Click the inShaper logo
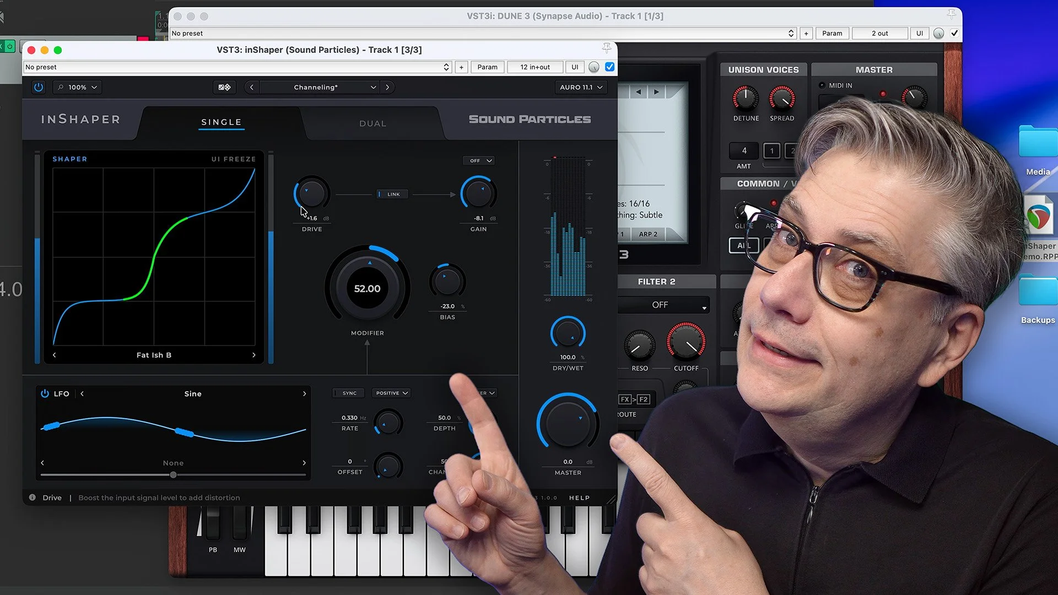The width and height of the screenshot is (1058, 595). click(x=79, y=119)
